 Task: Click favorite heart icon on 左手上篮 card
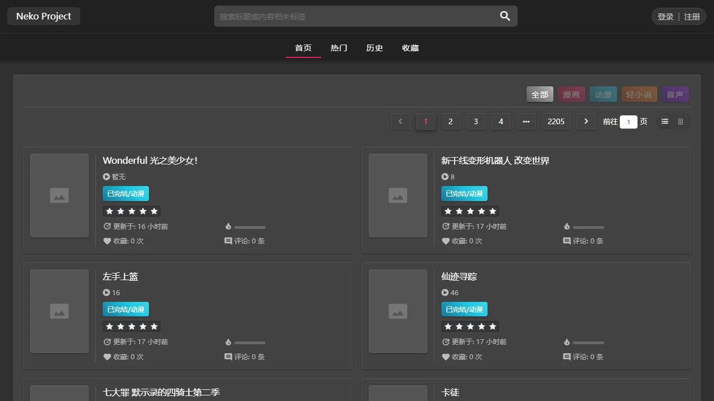[107, 357]
